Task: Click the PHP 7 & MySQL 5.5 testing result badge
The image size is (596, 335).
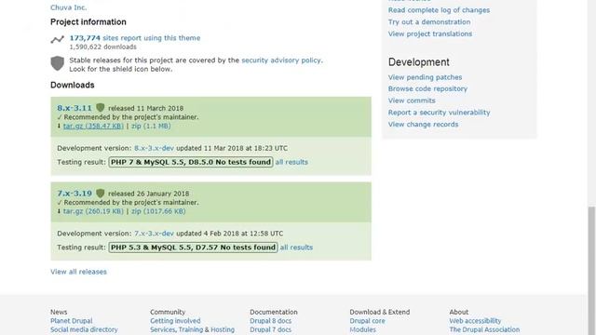Action: 191,162
